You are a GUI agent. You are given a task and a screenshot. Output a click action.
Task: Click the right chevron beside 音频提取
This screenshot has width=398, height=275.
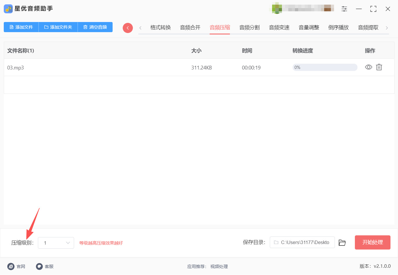point(387,27)
